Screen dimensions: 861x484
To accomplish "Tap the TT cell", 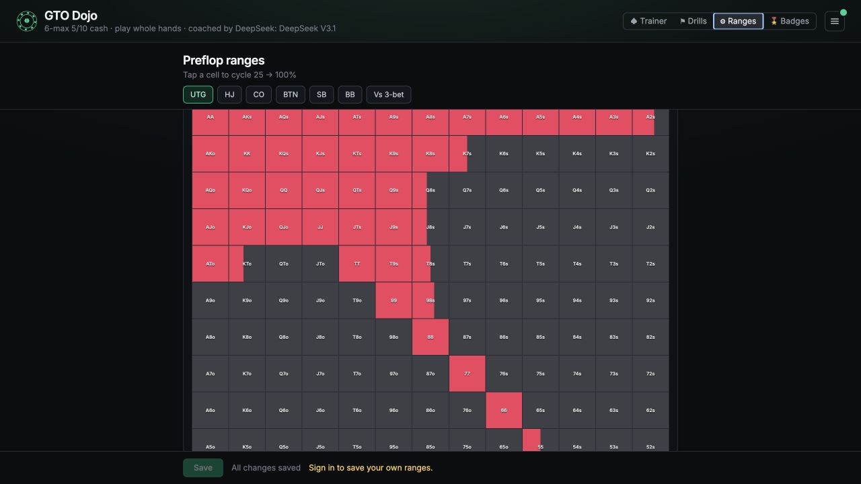I will pyautogui.click(x=357, y=264).
